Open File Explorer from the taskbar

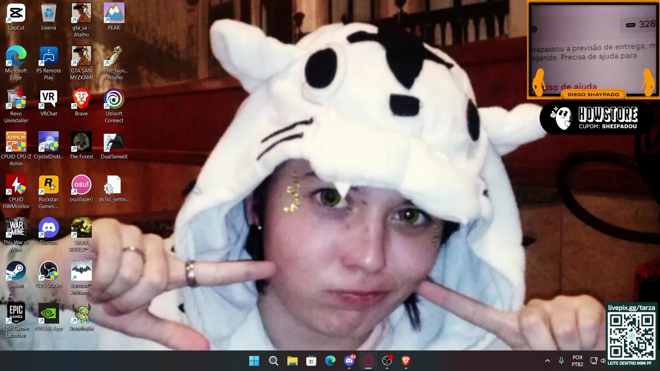click(292, 361)
